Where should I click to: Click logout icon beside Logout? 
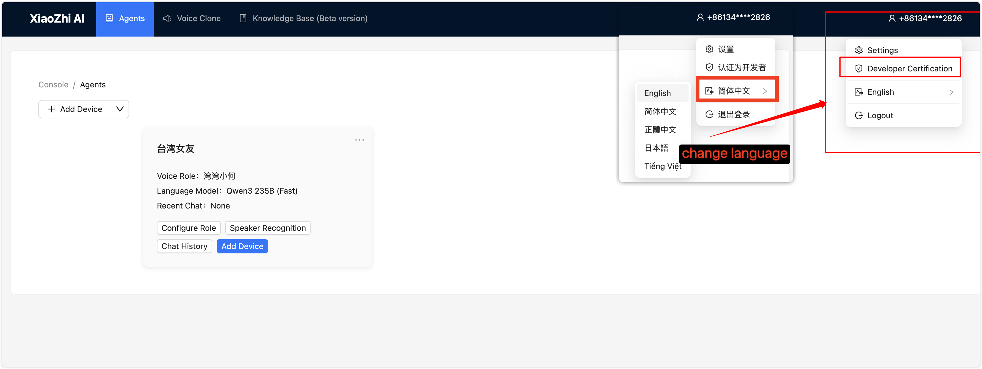(x=859, y=115)
